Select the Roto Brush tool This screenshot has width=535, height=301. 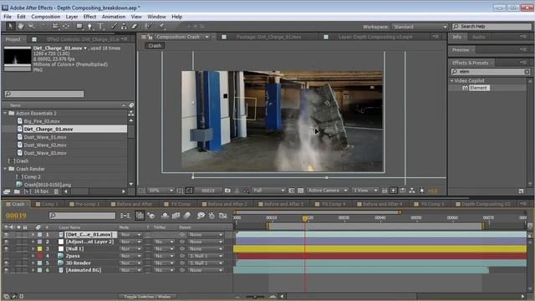coord(148,26)
